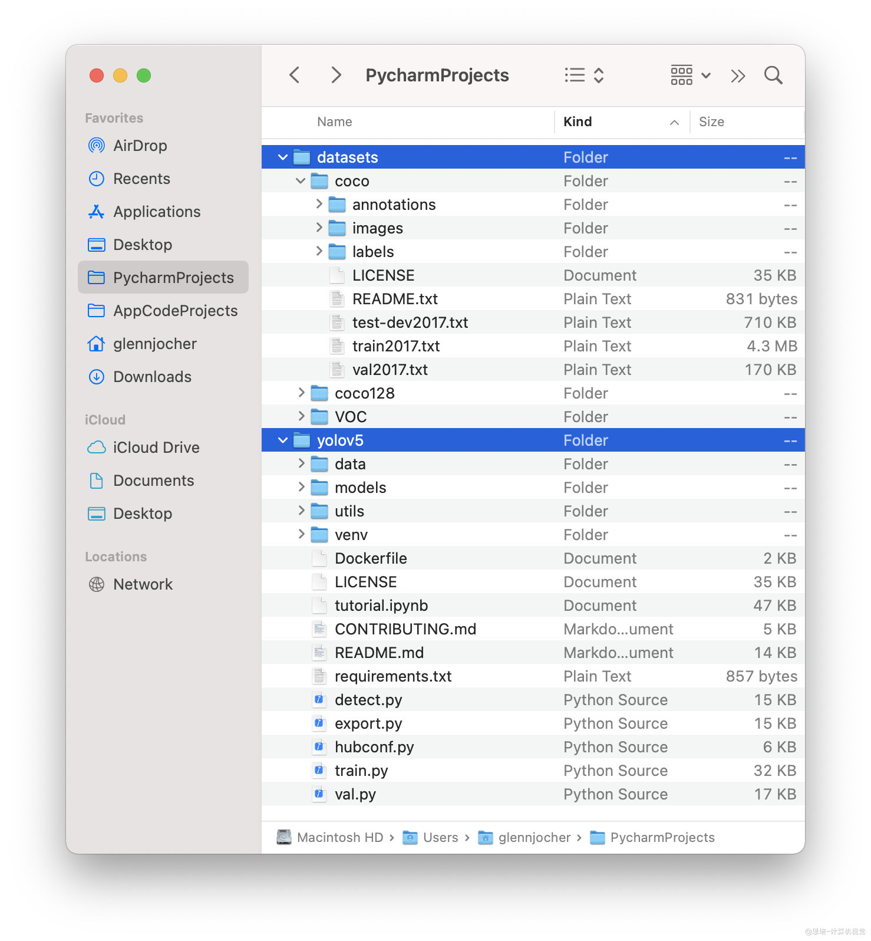Screen dimensions: 871x941
Task: Click the yellow minimize window button
Action: [x=120, y=75]
